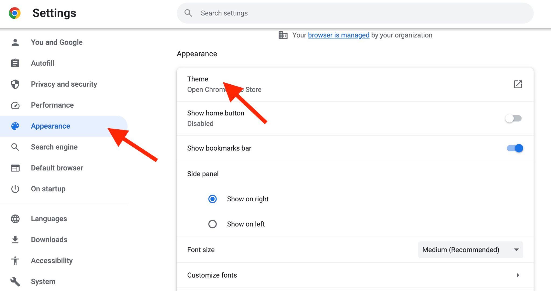Follow the 'browser is managed' link
551x291 pixels.
tap(338, 35)
